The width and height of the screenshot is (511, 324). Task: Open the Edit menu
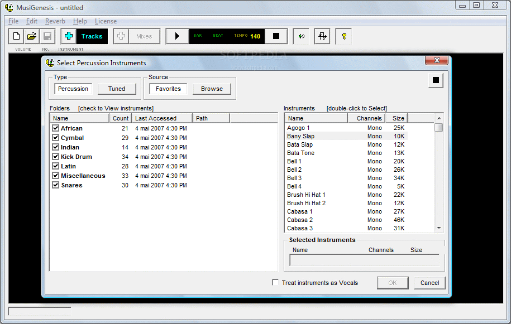coord(32,21)
